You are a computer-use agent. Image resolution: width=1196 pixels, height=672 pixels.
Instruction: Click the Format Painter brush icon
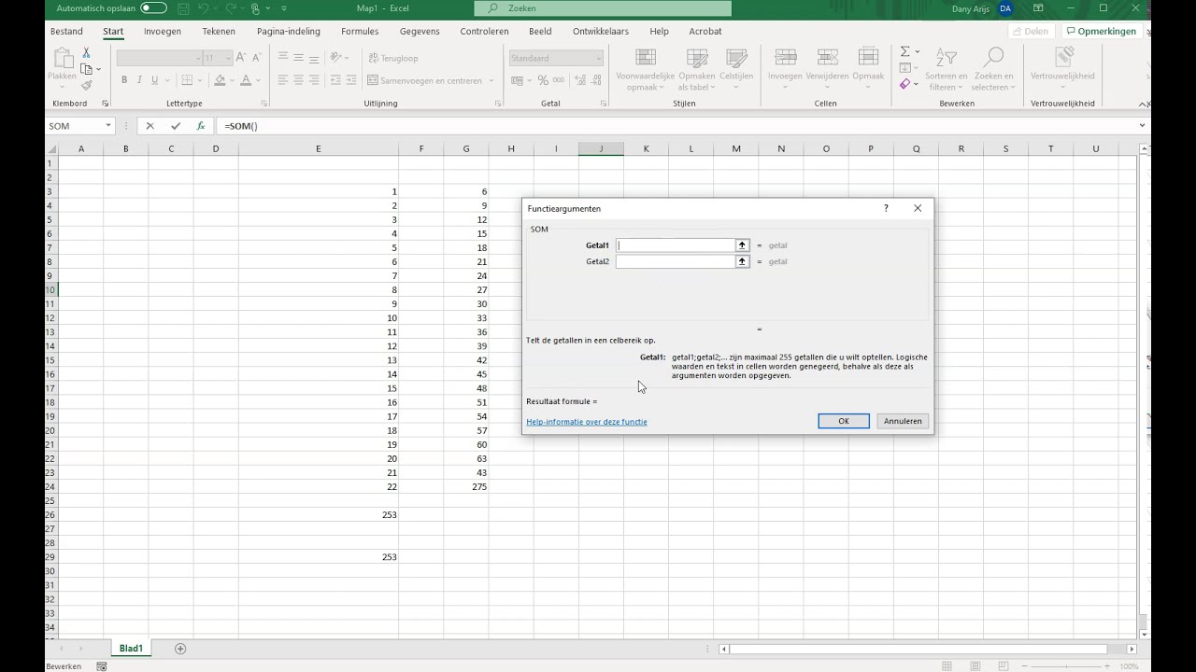(x=86, y=85)
